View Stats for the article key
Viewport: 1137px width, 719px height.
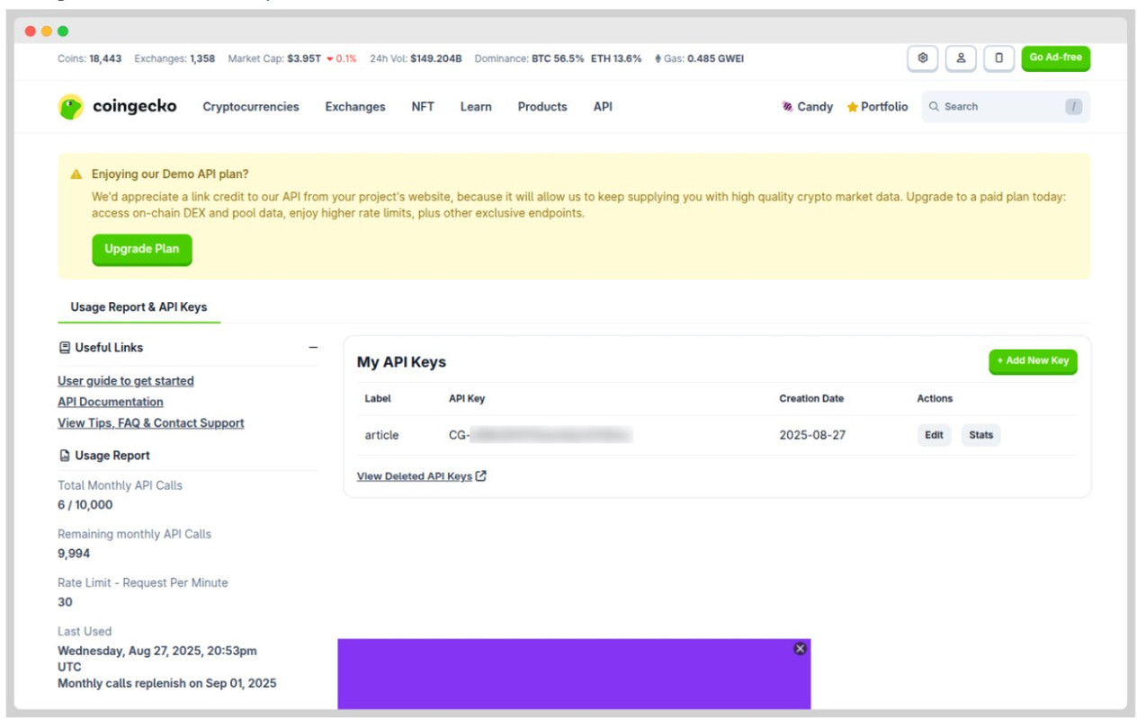point(981,435)
